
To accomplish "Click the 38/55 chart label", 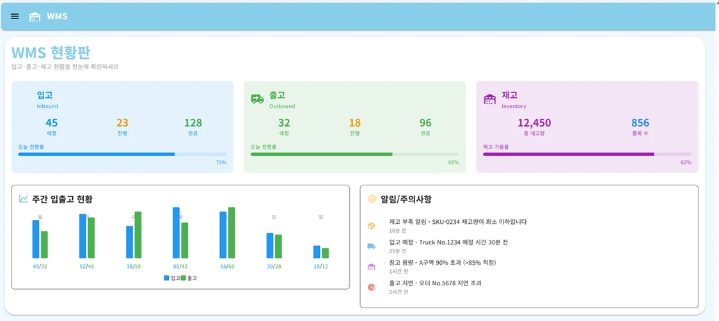I will pos(134,267).
